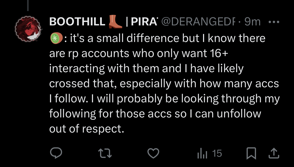Click the thread connector line above the avatar
Screen dimensions: 294x167
pyautogui.click(x=27, y=6)
